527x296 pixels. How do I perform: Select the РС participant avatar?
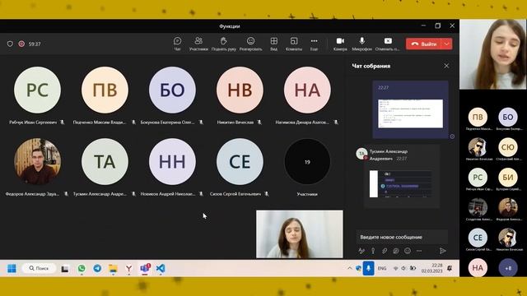click(x=37, y=90)
